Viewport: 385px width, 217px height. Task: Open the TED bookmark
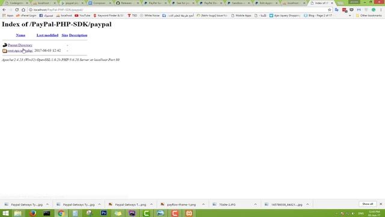pos(132,16)
